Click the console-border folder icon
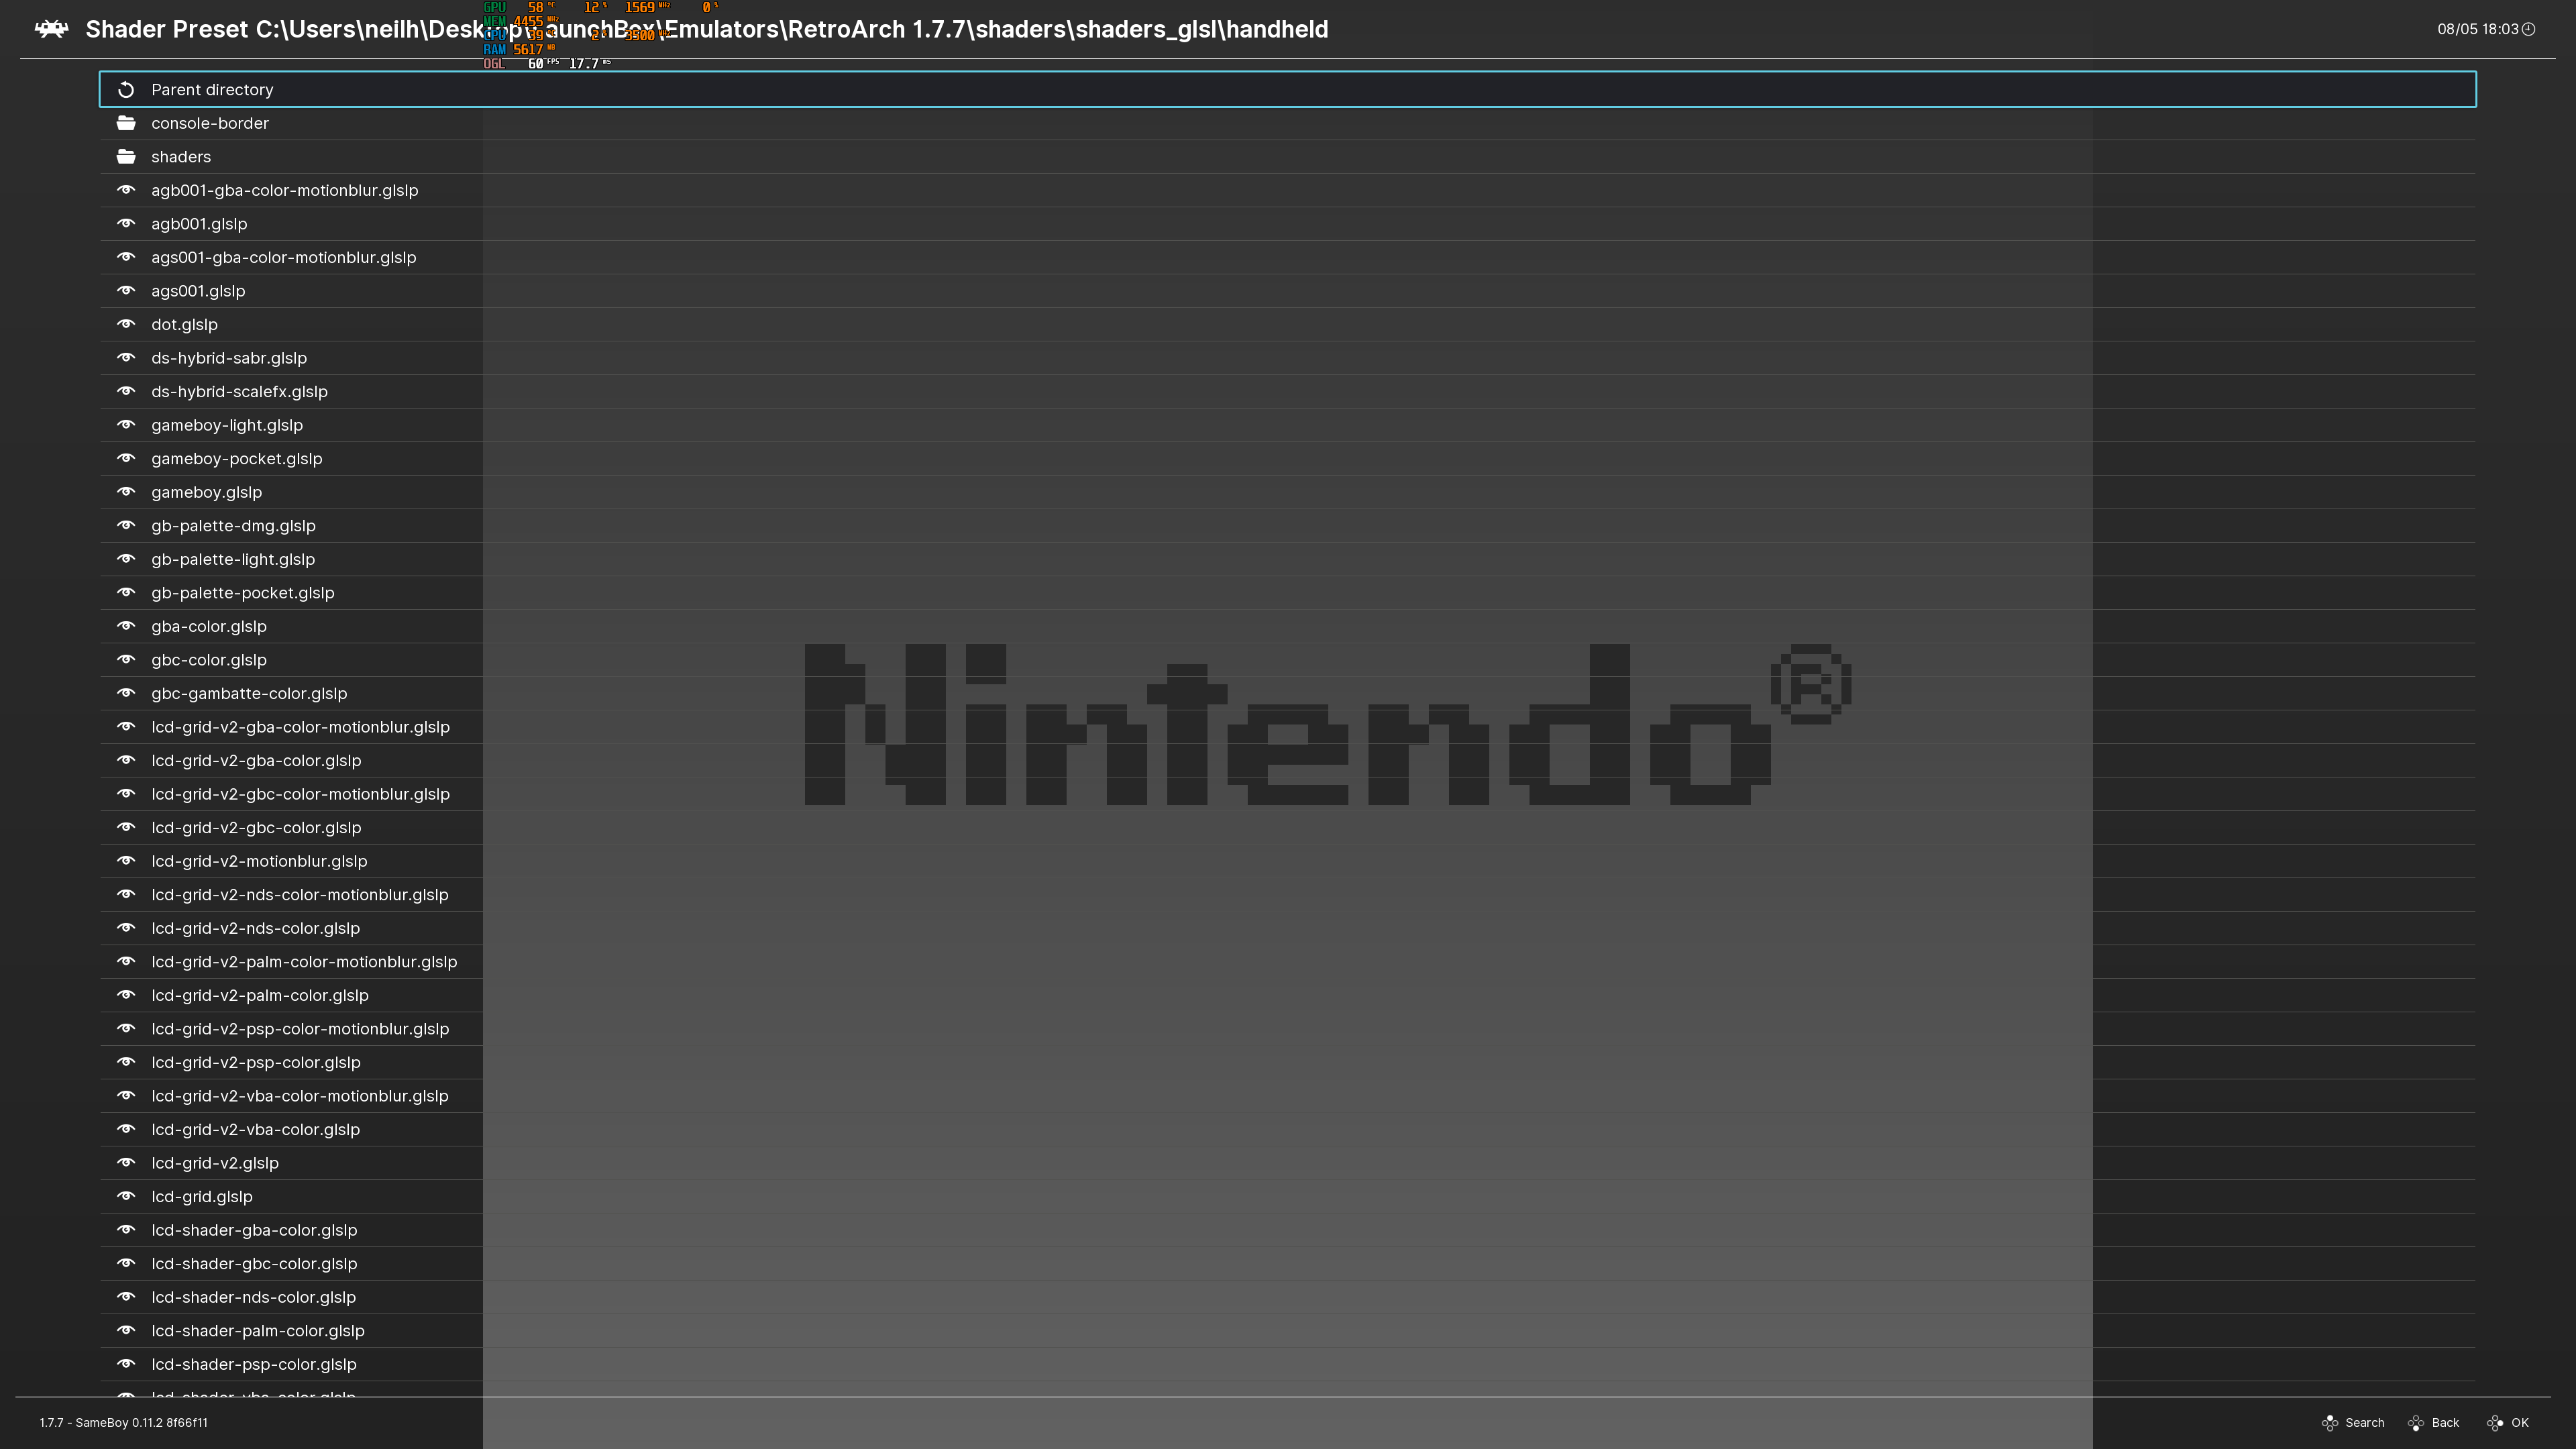Image resolution: width=2576 pixels, height=1449 pixels. coord(126,123)
